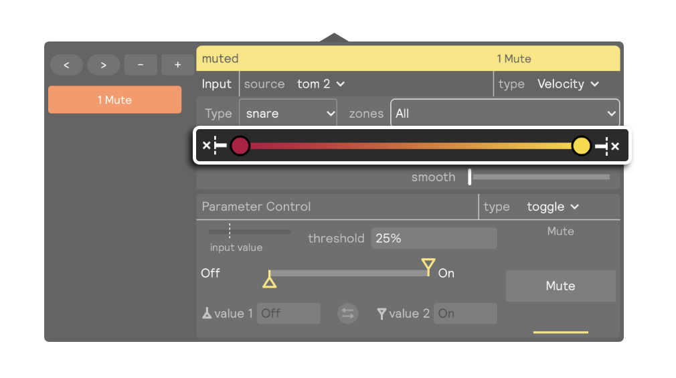Click the yellow lower toggle marker triangle
This screenshot has width=676, height=378.
(x=270, y=280)
